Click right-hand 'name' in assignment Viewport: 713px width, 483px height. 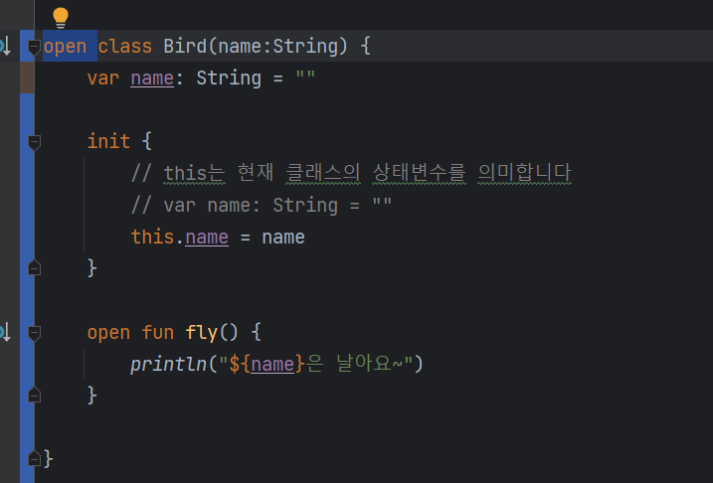coord(283,238)
